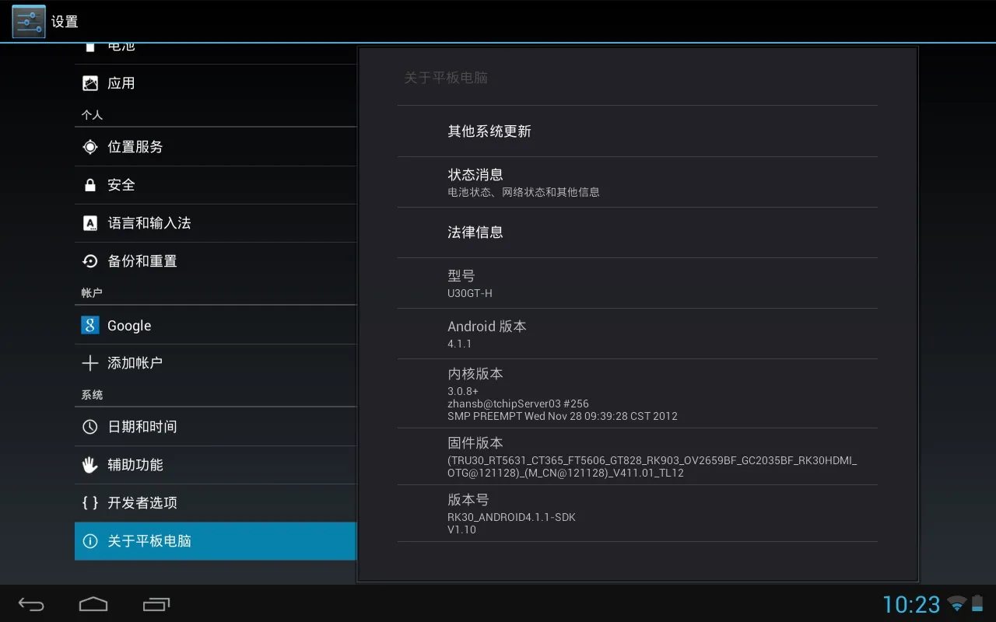Click the 安全 padlock icon

pyautogui.click(x=90, y=185)
